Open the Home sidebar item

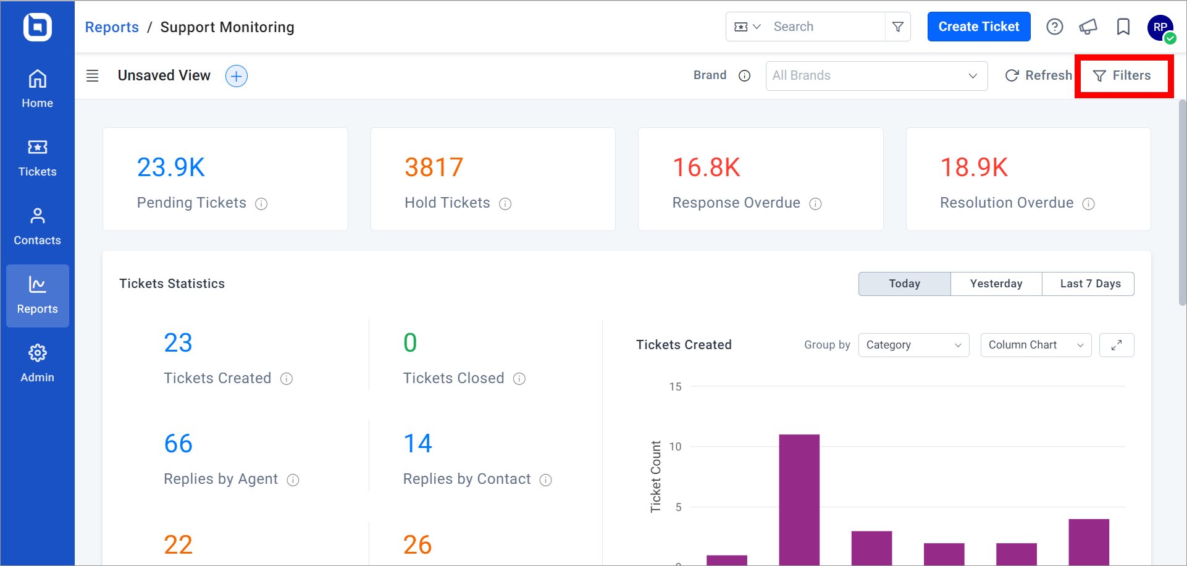pyautogui.click(x=37, y=89)
